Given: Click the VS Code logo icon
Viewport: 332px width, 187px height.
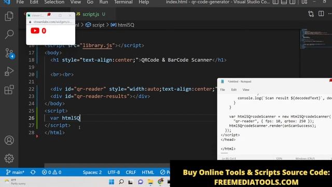Looking at the screenshot, I should click(x=7, y=2).
